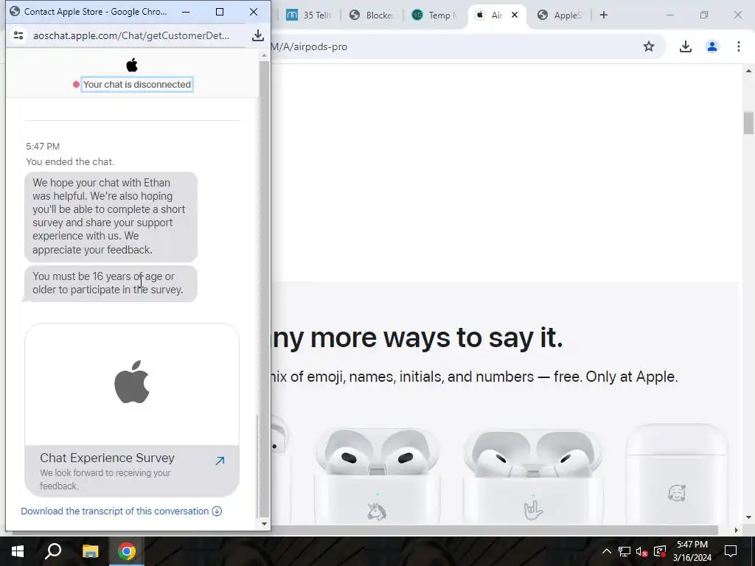Switch to the 'Blocked' browser tab
755x566 pixels.
click(x=372, y=15)
